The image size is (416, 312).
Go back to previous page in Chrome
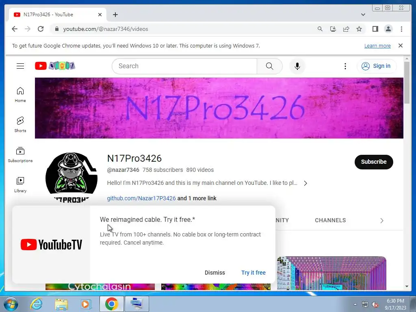(15, 29)
